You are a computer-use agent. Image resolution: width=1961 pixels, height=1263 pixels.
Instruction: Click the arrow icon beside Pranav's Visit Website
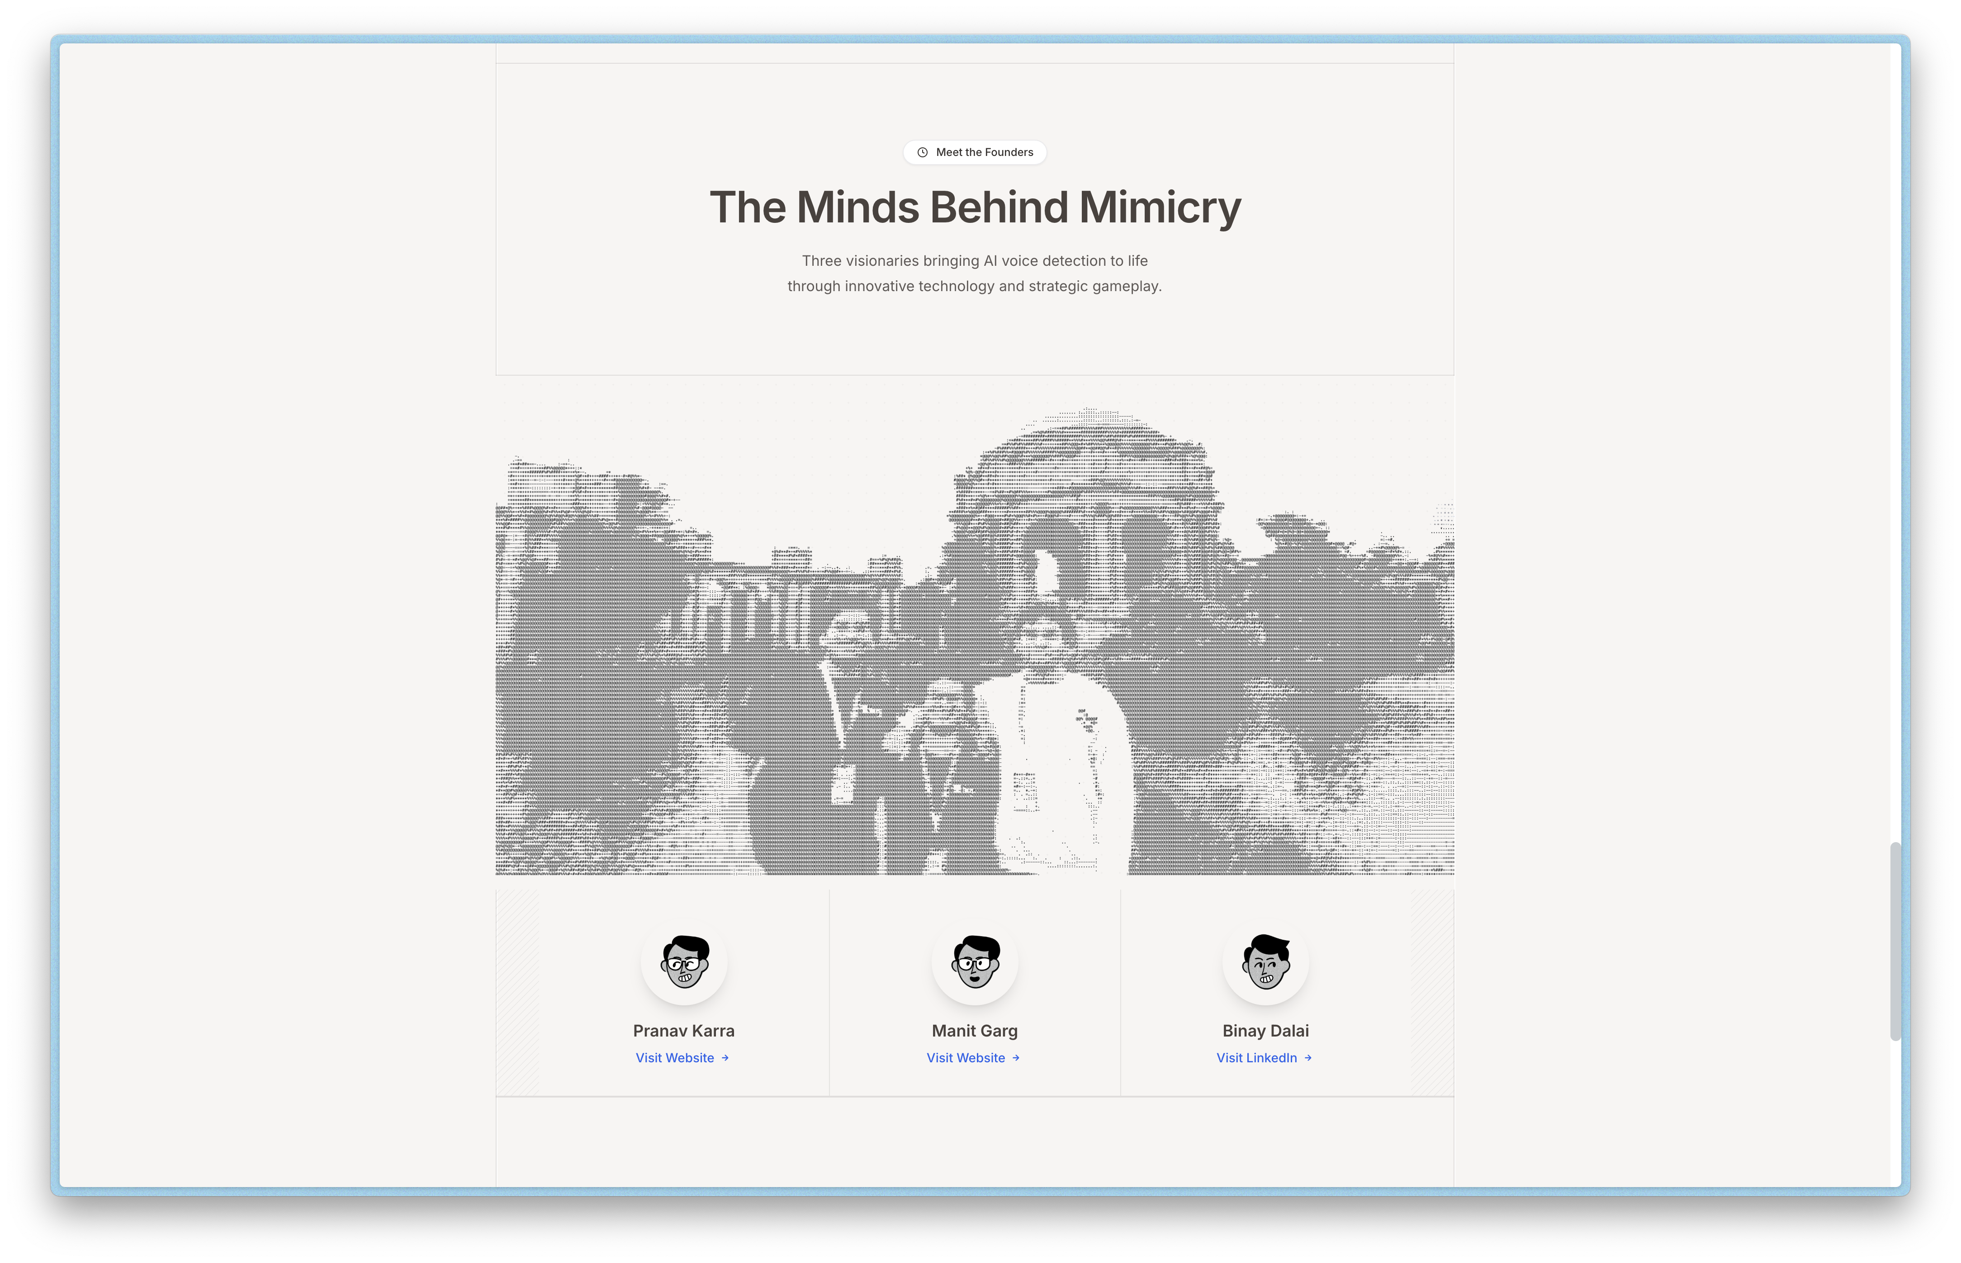pyautogui.click(x=725, y=1058)
